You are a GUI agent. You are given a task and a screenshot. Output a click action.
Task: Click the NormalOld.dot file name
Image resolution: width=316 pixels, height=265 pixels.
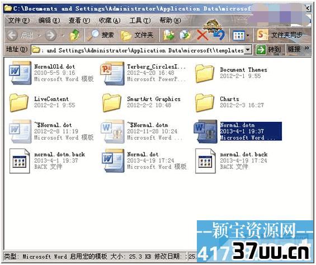(55, 67)
